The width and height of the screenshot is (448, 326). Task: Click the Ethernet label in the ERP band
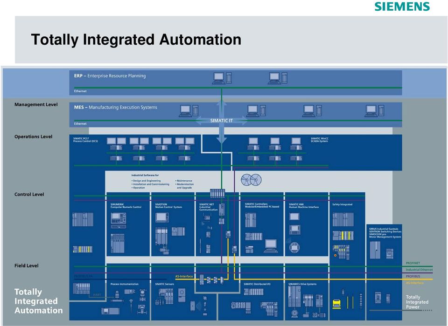(80, 91)
